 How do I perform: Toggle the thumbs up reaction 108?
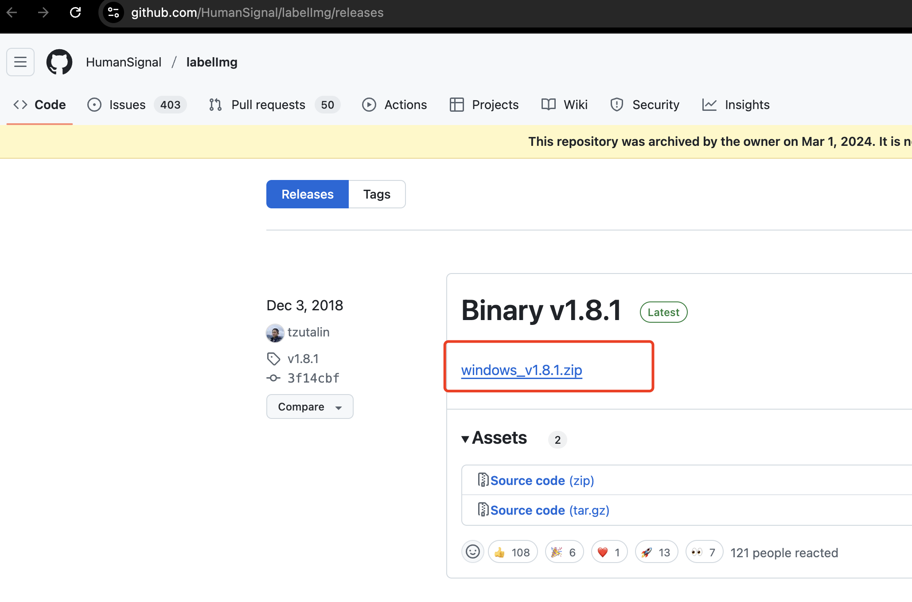(513, 552)
